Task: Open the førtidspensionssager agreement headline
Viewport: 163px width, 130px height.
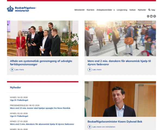Action: point(41,63)
